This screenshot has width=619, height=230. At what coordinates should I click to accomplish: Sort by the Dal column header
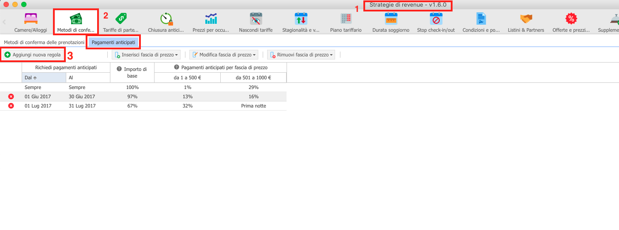coord(44,78)
